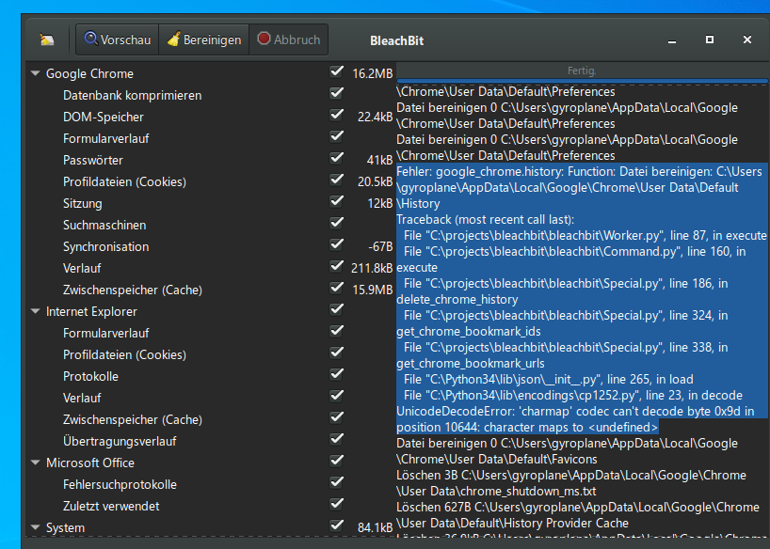Click the 15.9MB size value
Screen dimensions: 770x549
point(372,290)
